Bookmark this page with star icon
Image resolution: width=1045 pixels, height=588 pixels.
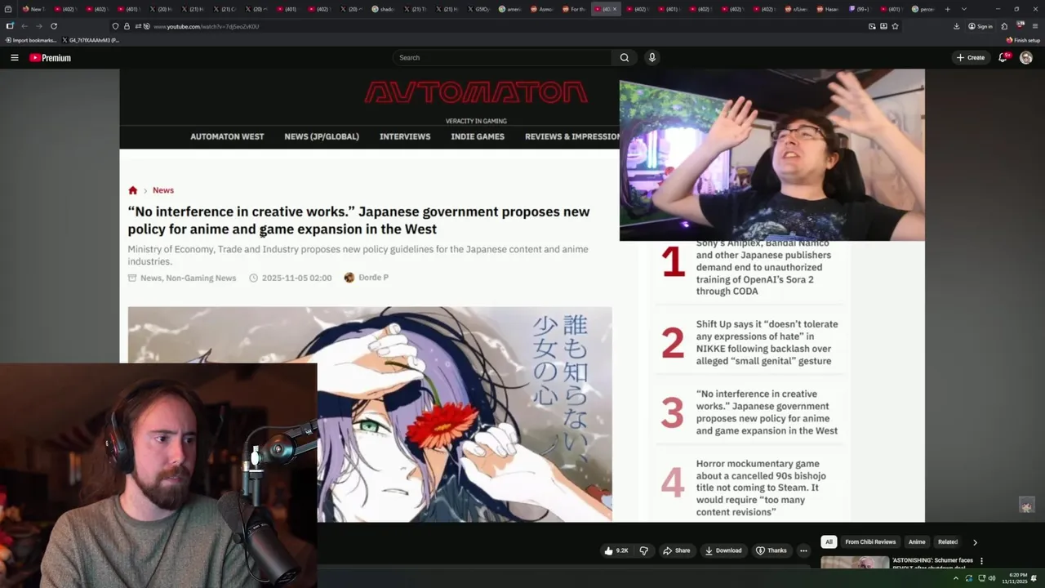point(895,26)
